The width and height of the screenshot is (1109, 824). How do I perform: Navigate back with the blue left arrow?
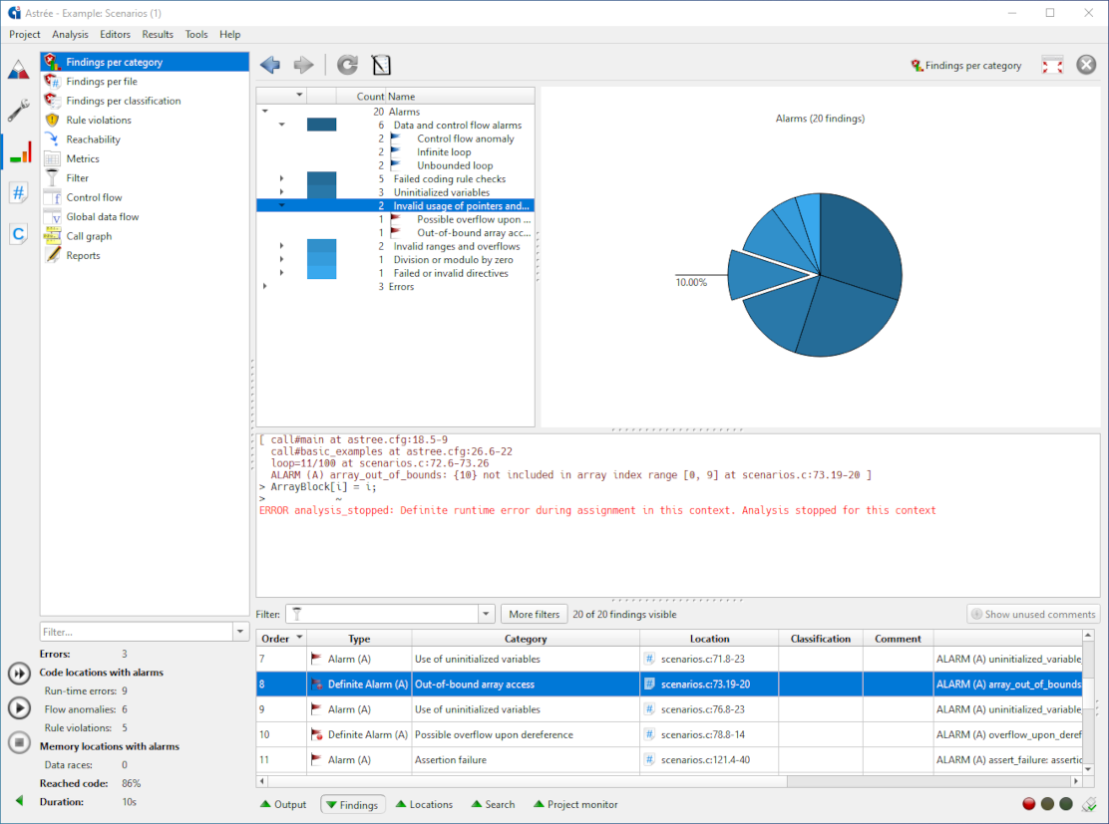tap(270, 65)
